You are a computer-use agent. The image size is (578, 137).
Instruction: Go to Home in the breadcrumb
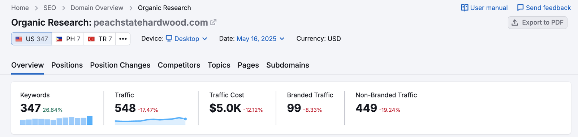tap(20, 8)
